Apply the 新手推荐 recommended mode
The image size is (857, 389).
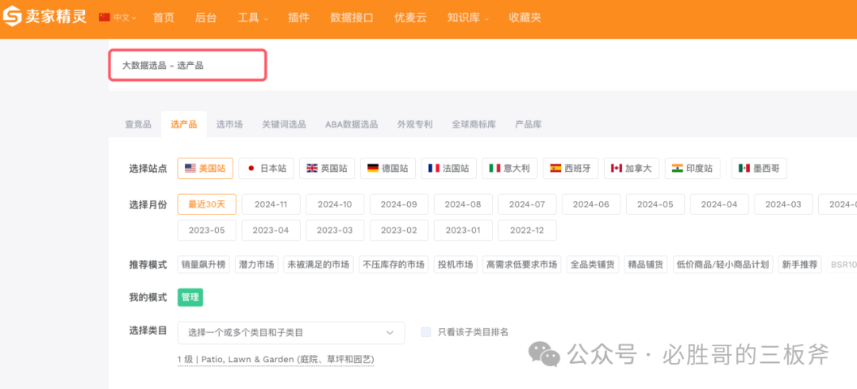[800, 265]
